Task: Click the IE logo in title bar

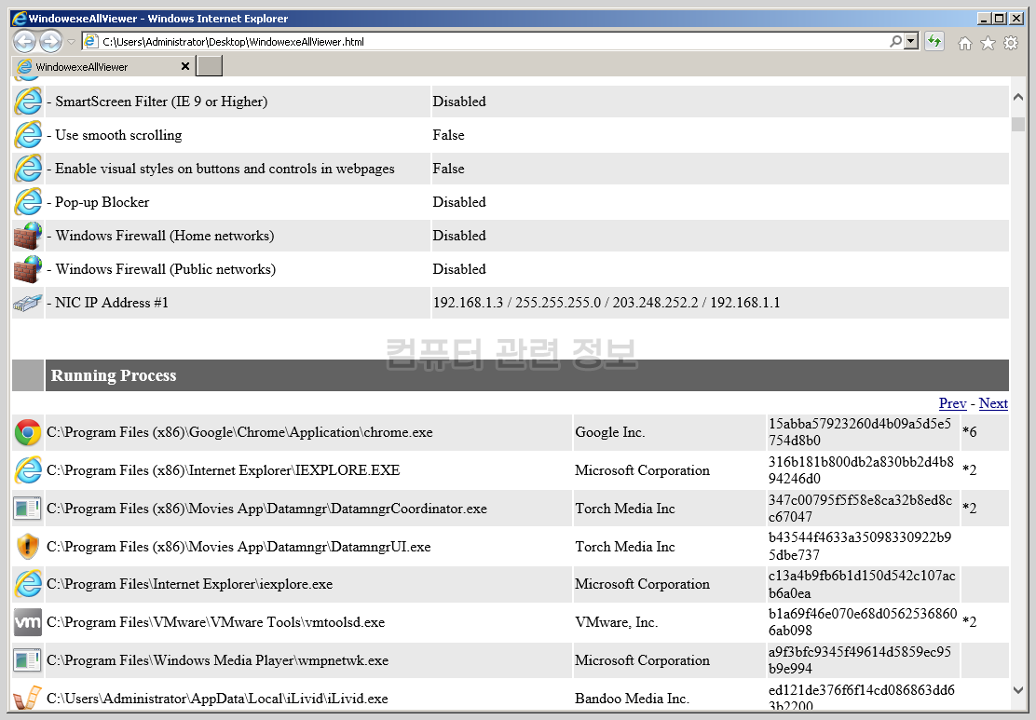Action: pos(20,19)
